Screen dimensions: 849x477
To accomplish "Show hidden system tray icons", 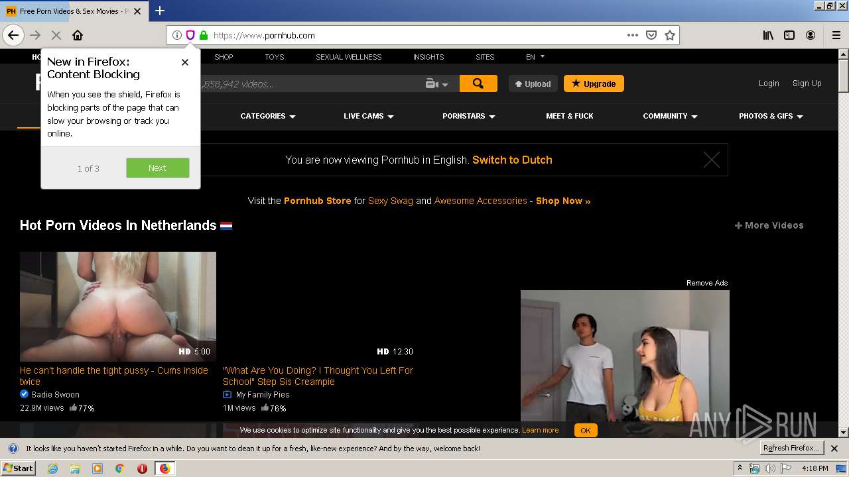I will click(x=740, y=468).
